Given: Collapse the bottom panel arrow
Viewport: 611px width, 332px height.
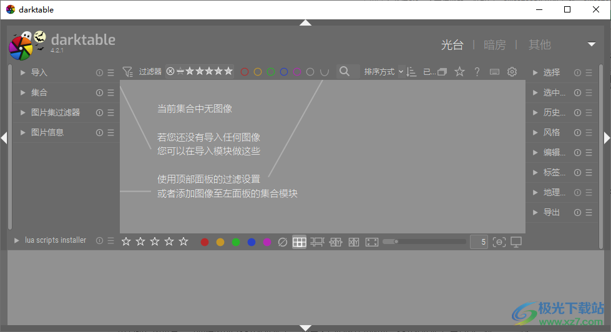Looking at the screenshot, I should coord(306,328).
